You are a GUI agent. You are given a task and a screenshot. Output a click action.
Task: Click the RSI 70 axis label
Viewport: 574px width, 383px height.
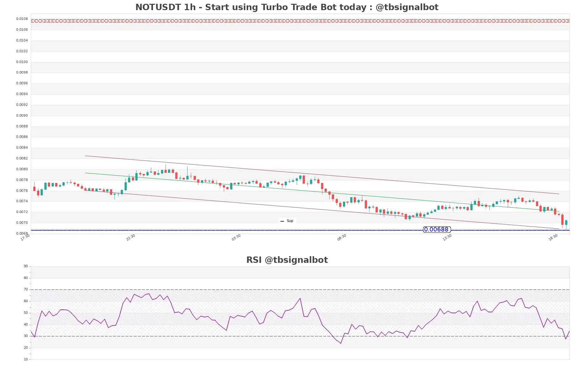pos(26,289)
